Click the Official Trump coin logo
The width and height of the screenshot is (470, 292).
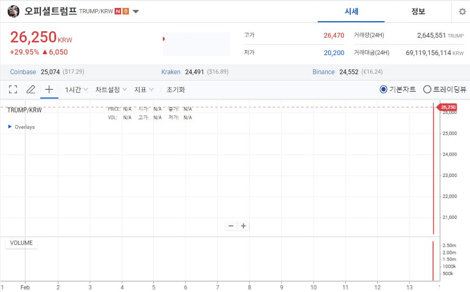pyautogui.click(x=13, y=11)
